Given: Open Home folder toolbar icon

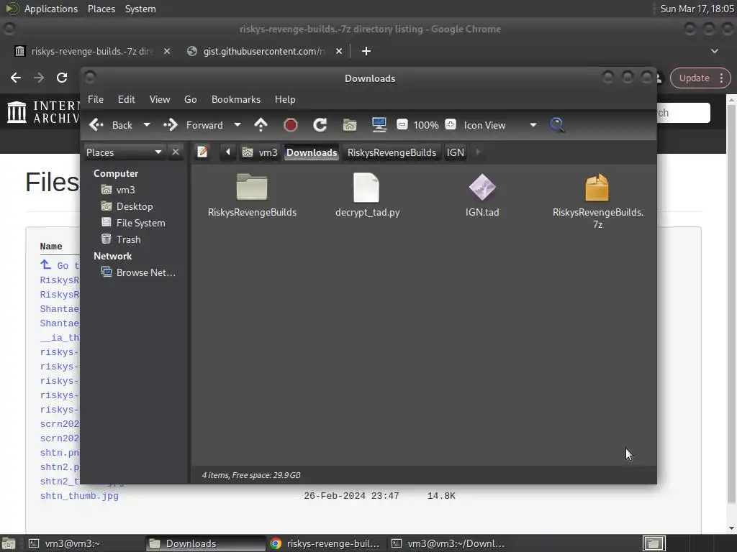Looking at the screenshot, I should tap(349, 125).
